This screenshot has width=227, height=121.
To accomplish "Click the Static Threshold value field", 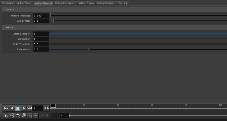I will coord(41,44).
